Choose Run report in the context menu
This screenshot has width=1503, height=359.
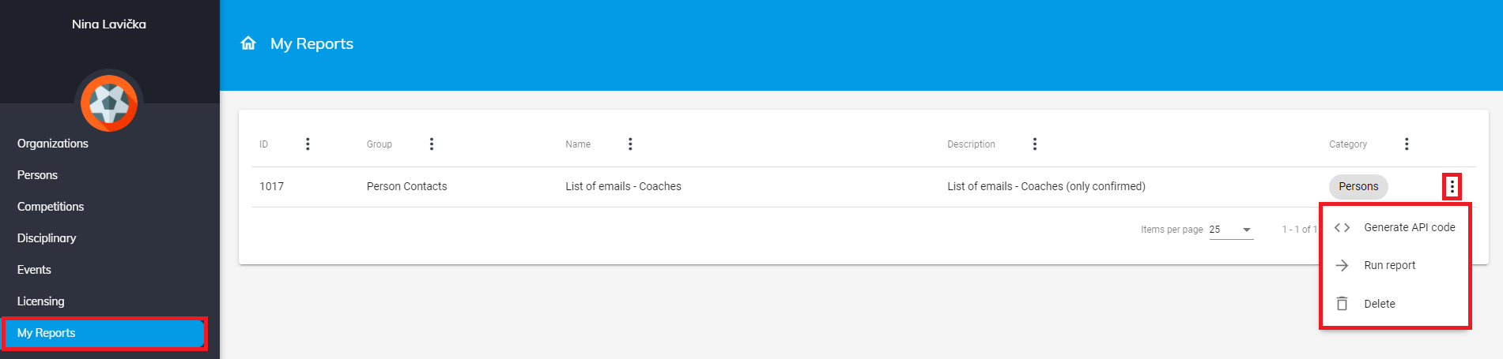click(x=1389, y=265)
